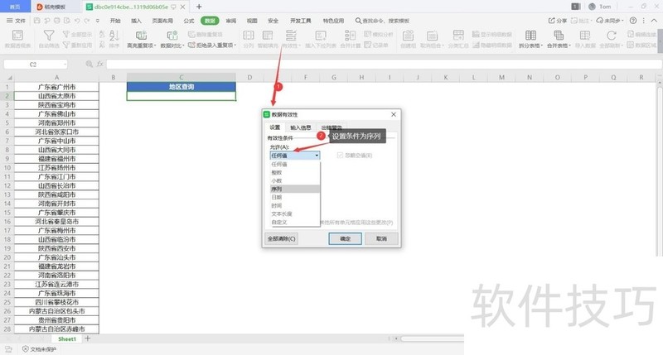Click the 全部清除(C) button

tap(282, 238)
